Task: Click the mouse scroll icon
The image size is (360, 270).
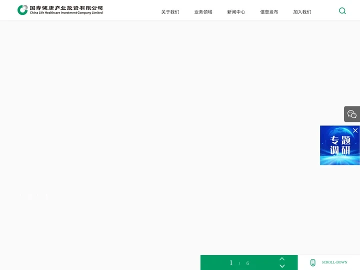Action: click(312, 262)
